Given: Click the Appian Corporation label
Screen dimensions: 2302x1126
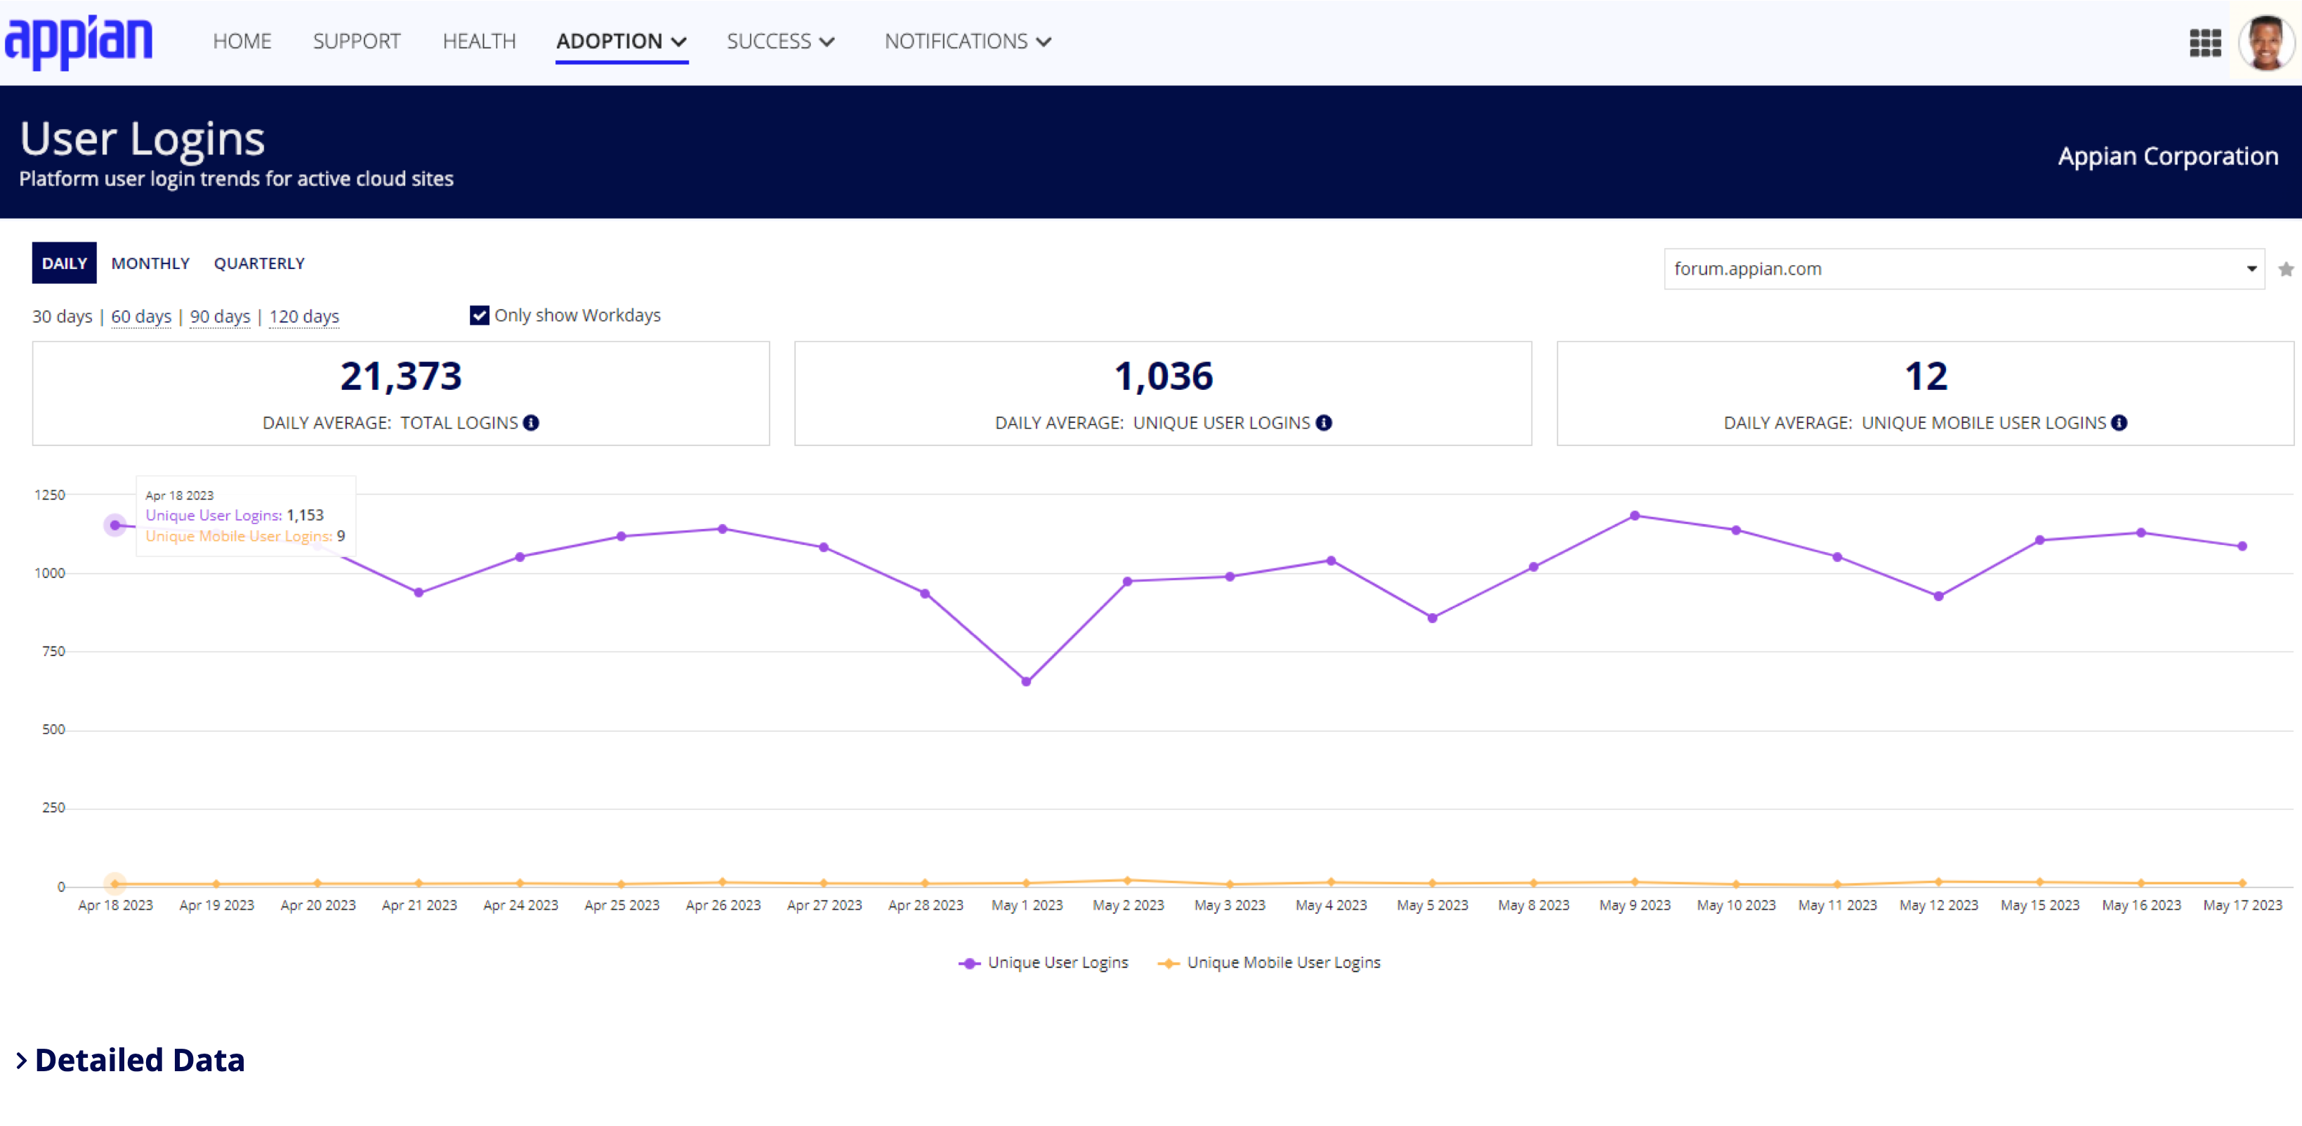Looking at the screenshot, I should (x=2168, y=157).
